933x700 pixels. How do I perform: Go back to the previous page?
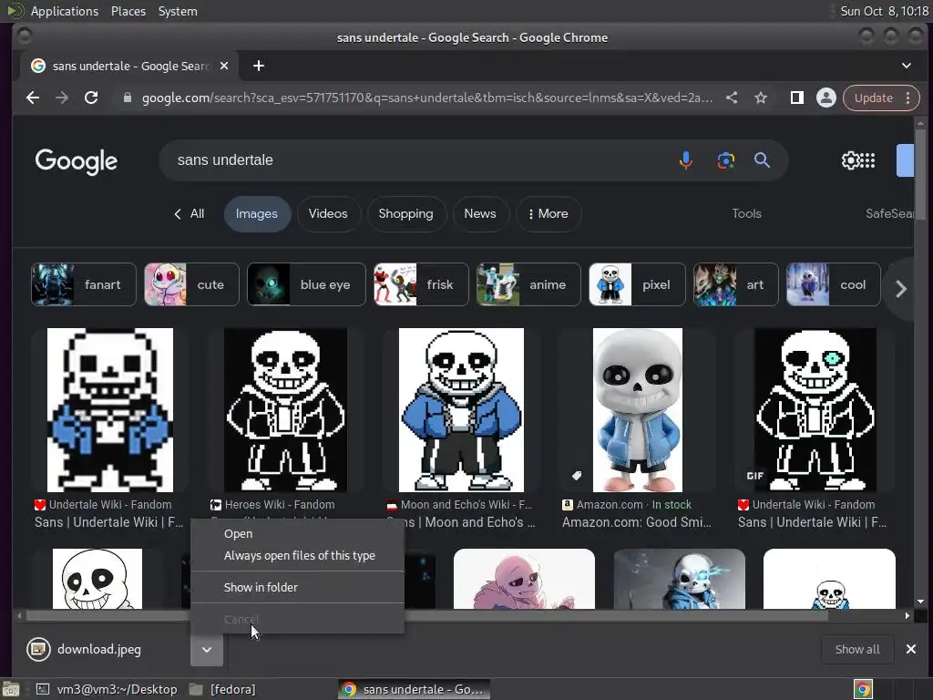coord(33,98)
